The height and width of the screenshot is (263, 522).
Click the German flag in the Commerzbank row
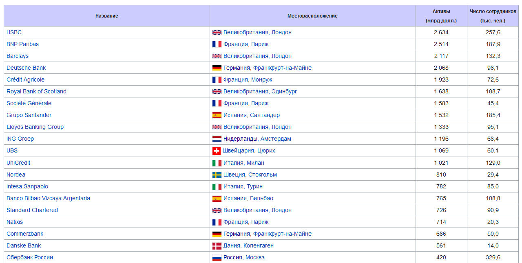coord(217,234)
